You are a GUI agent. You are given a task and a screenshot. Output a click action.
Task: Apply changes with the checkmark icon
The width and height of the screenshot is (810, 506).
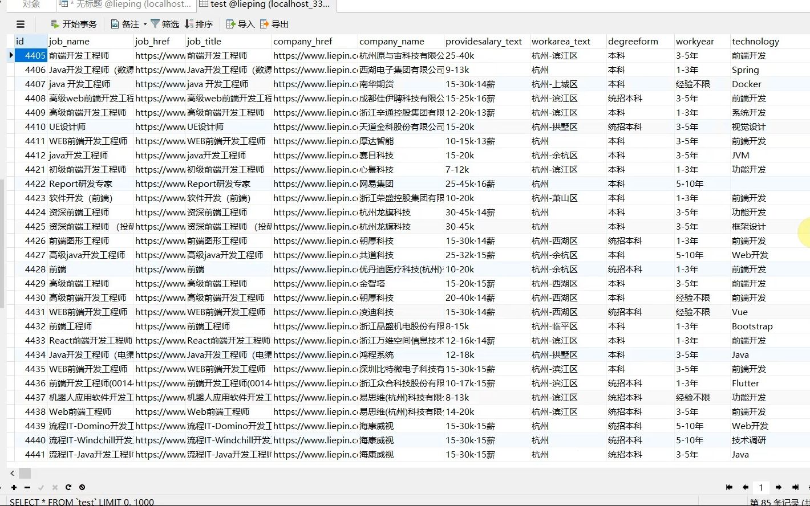(41, 487)
